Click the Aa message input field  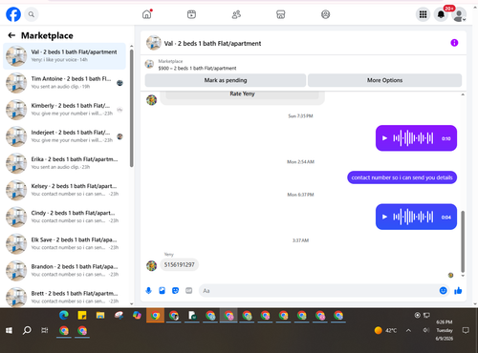pyautogui.click(x=318, y=291)
